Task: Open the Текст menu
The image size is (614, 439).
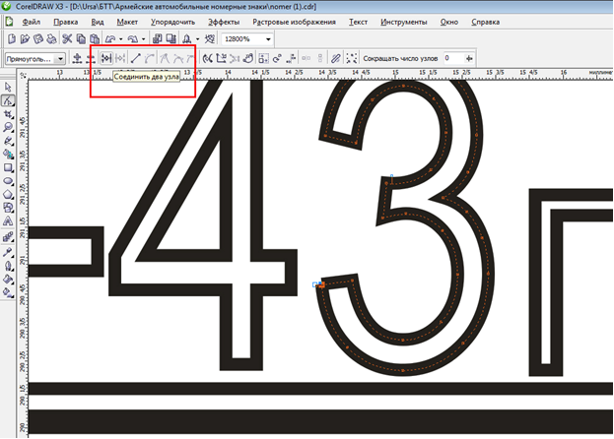Action: tap(358, 22)
